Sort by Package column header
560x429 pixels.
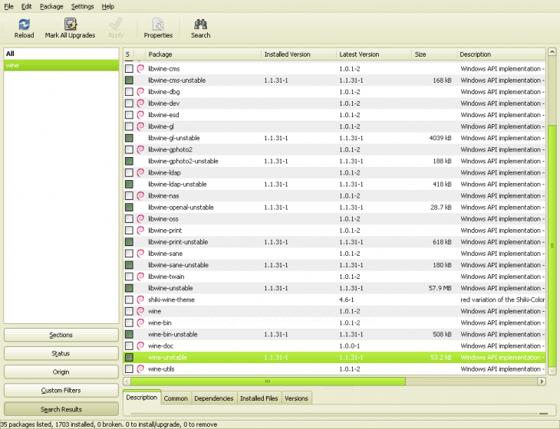203,54
